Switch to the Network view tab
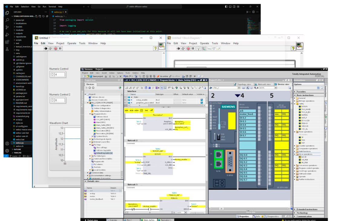The image size is (341, 221). pos(264,84)
